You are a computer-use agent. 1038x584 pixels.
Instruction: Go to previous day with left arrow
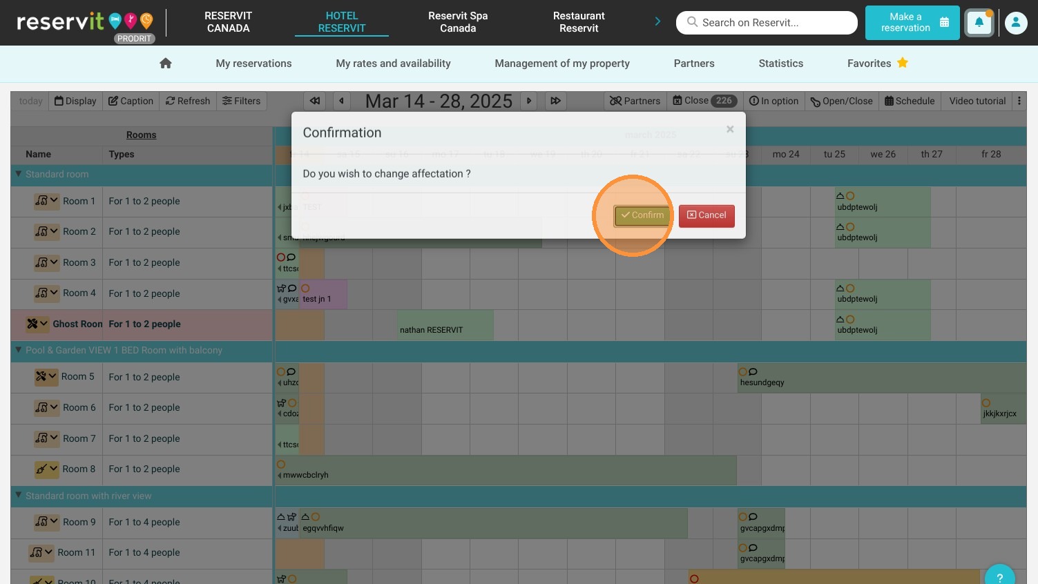[342, 101]
